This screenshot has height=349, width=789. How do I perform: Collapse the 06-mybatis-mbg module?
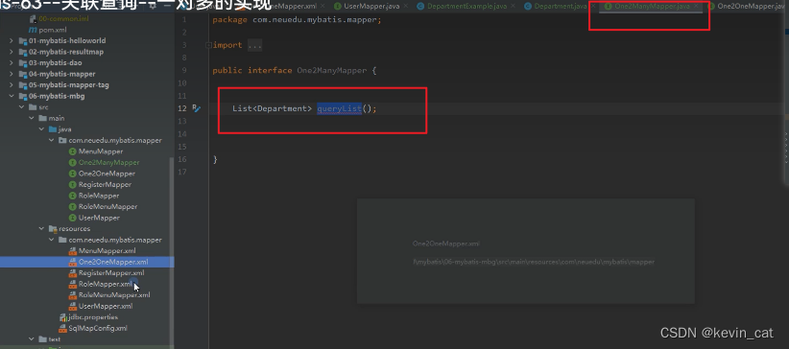(12, 96)
